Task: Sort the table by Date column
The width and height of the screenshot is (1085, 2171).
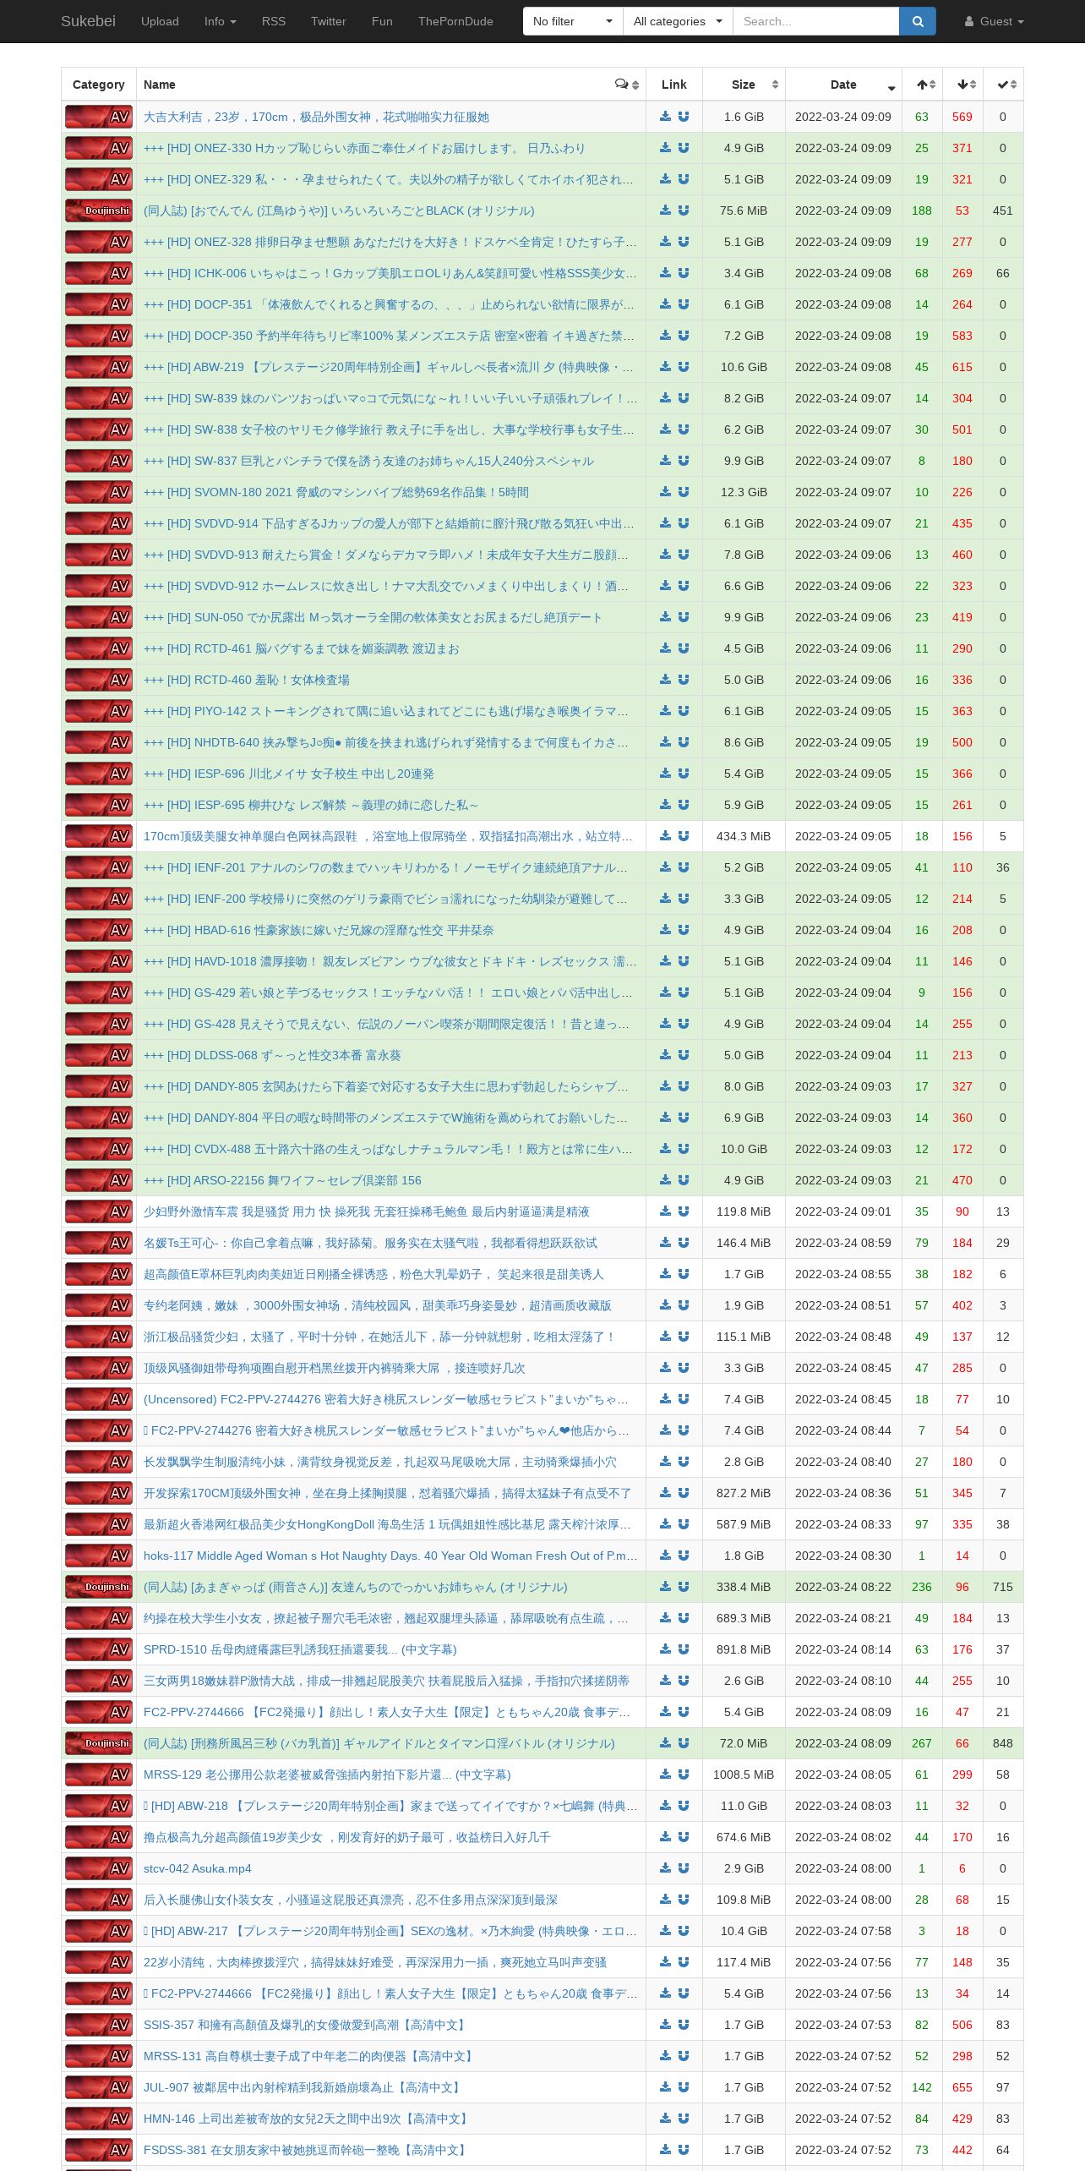Action: click(x=843, y=85)
